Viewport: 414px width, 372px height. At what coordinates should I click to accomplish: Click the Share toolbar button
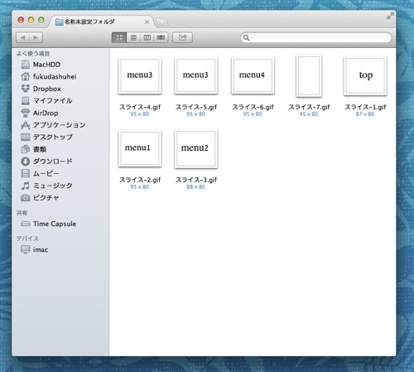pyautogui.click(x=182, y=37)
